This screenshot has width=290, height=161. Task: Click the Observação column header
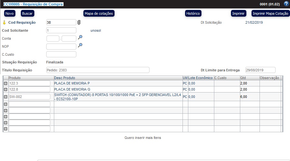(270, 78)
